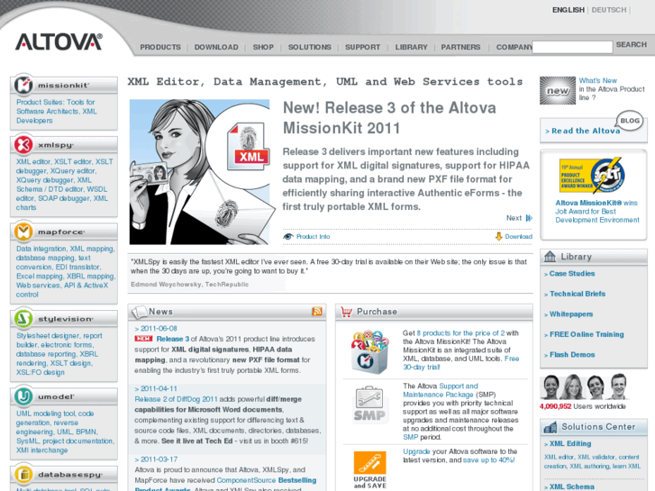Click 'New! Release 3' headline
655x491 pixels.
[389, 118]
